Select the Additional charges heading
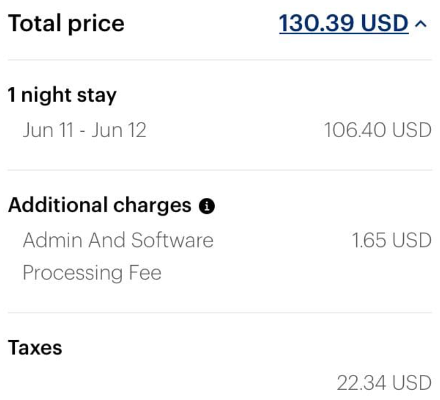440x400 pixels. tap(100, 205)
